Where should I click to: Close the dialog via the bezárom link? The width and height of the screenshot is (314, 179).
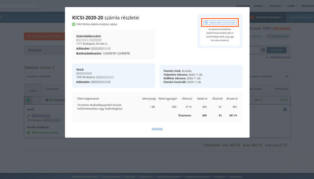tap(157, 129)
